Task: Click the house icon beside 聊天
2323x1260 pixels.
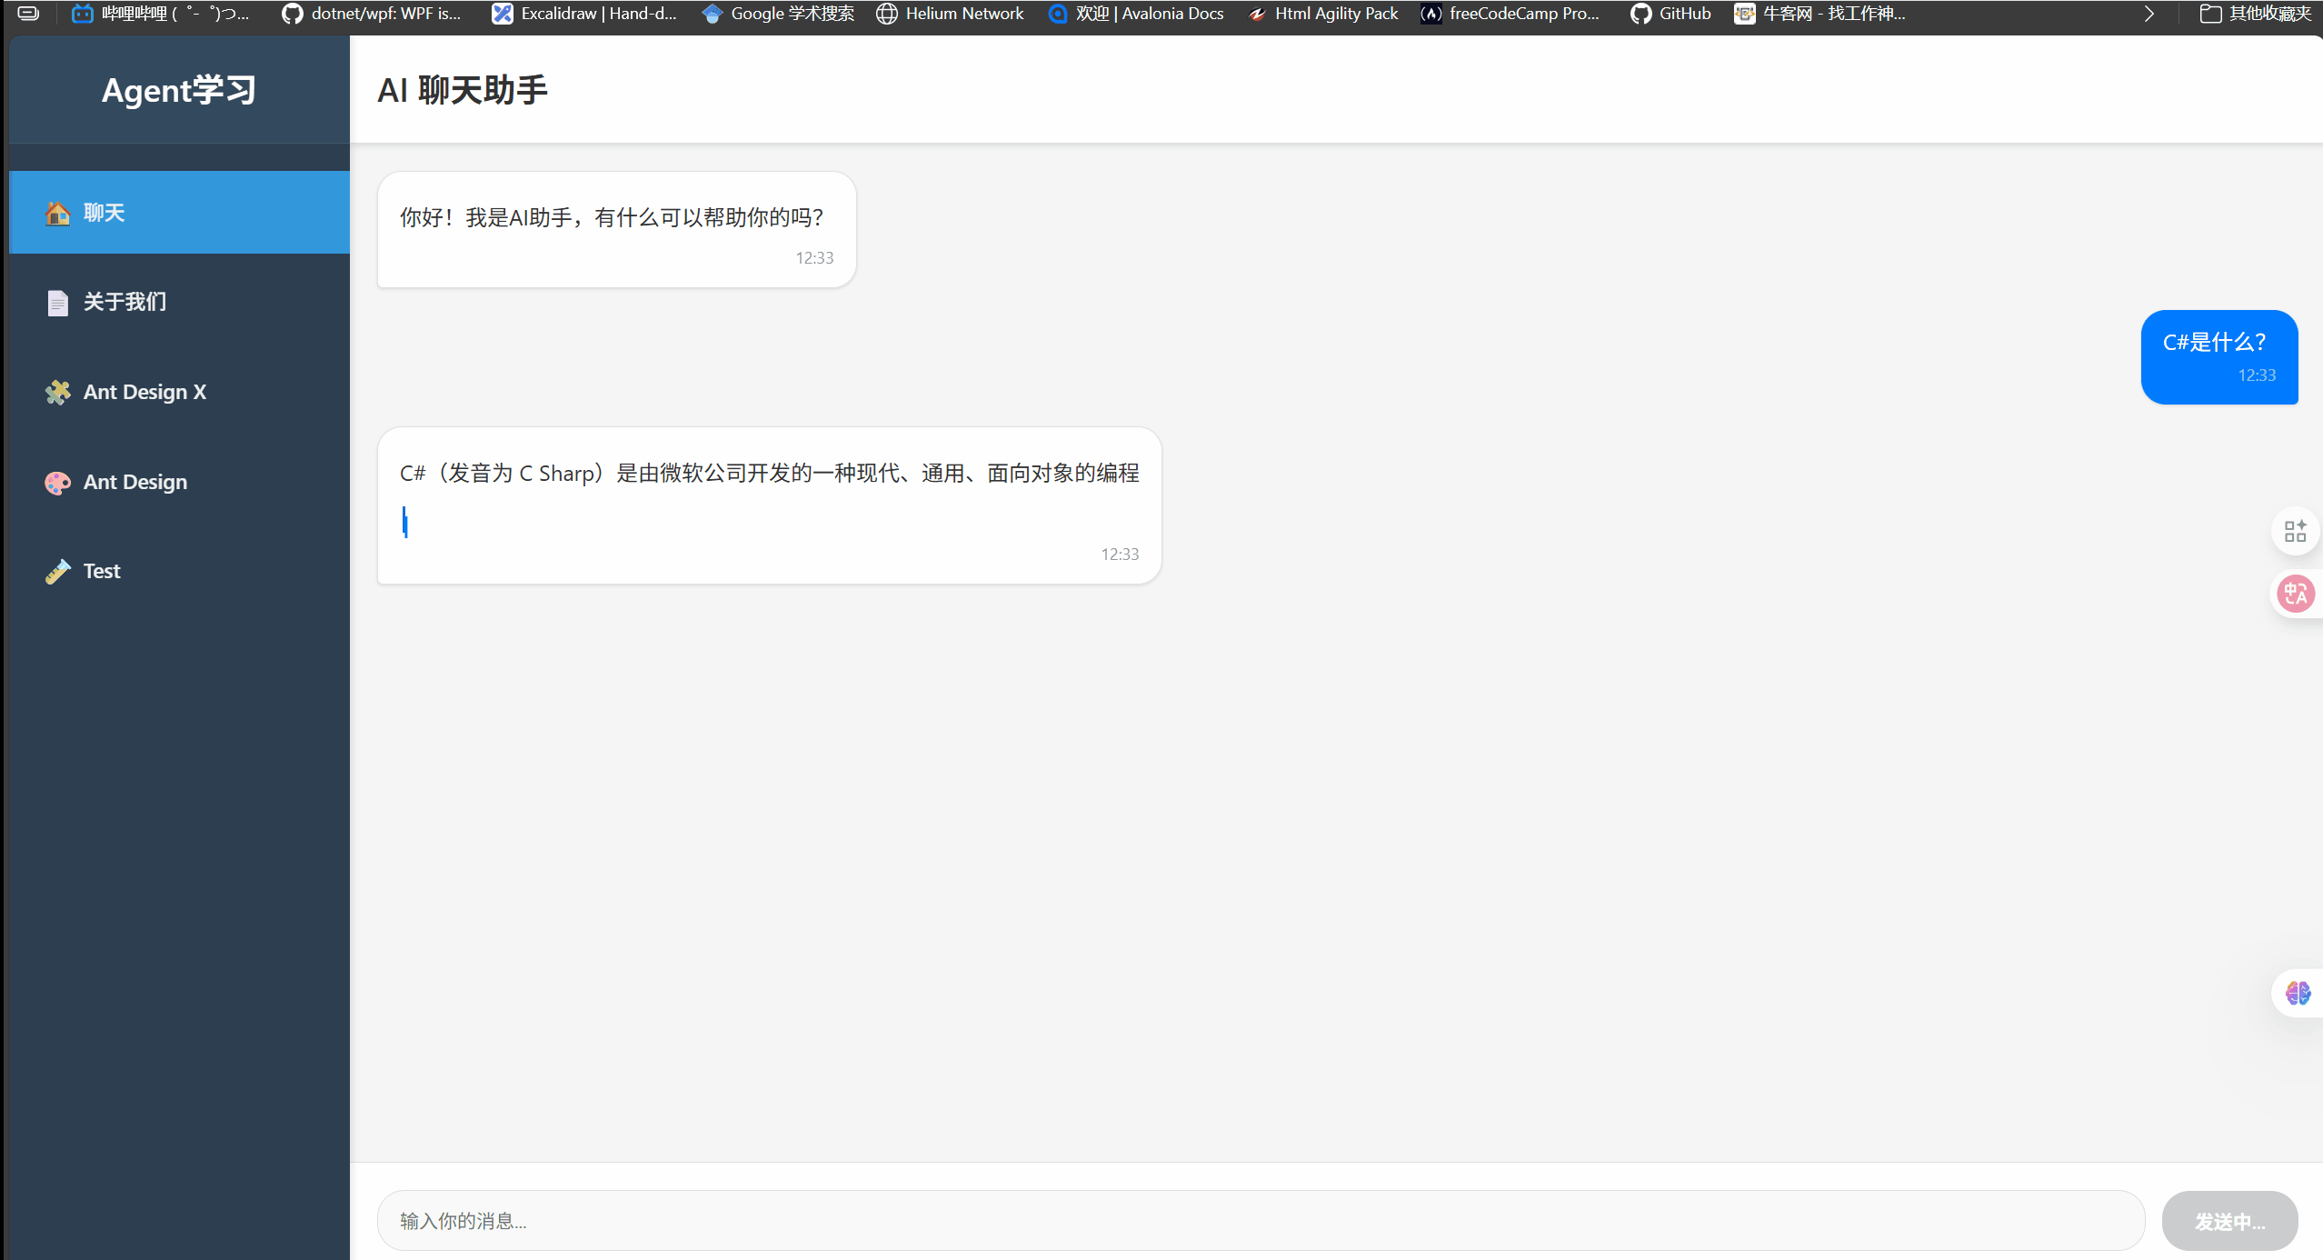Action: coord(57,213)
